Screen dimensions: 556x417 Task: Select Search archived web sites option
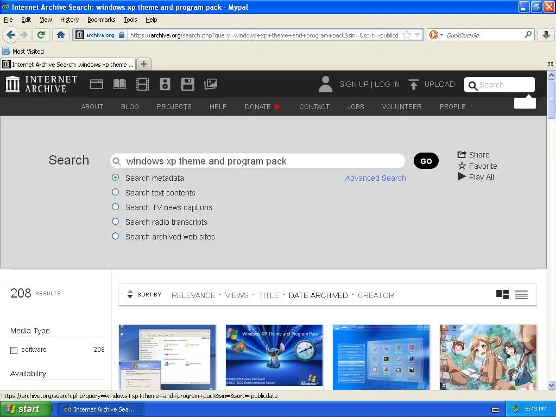click(x=115, y=236)
